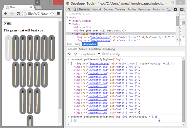Click the last match in row one

pyautogui.click(x=52, y=48)
